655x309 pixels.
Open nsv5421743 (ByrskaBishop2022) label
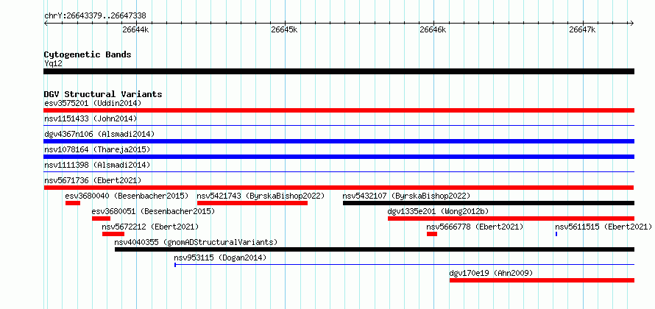[x=261, y=196]
